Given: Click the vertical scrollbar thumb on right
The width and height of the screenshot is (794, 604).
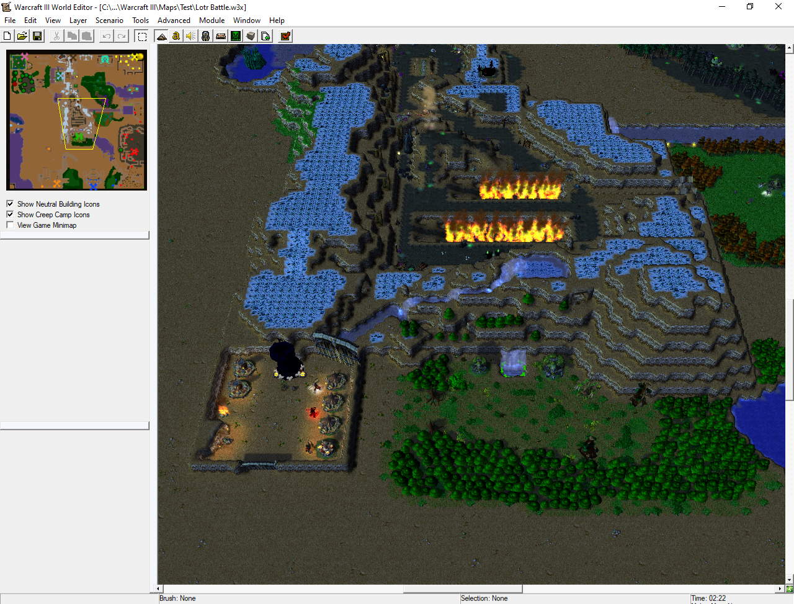Looking at the screenshot, I should tap(789, 350).
